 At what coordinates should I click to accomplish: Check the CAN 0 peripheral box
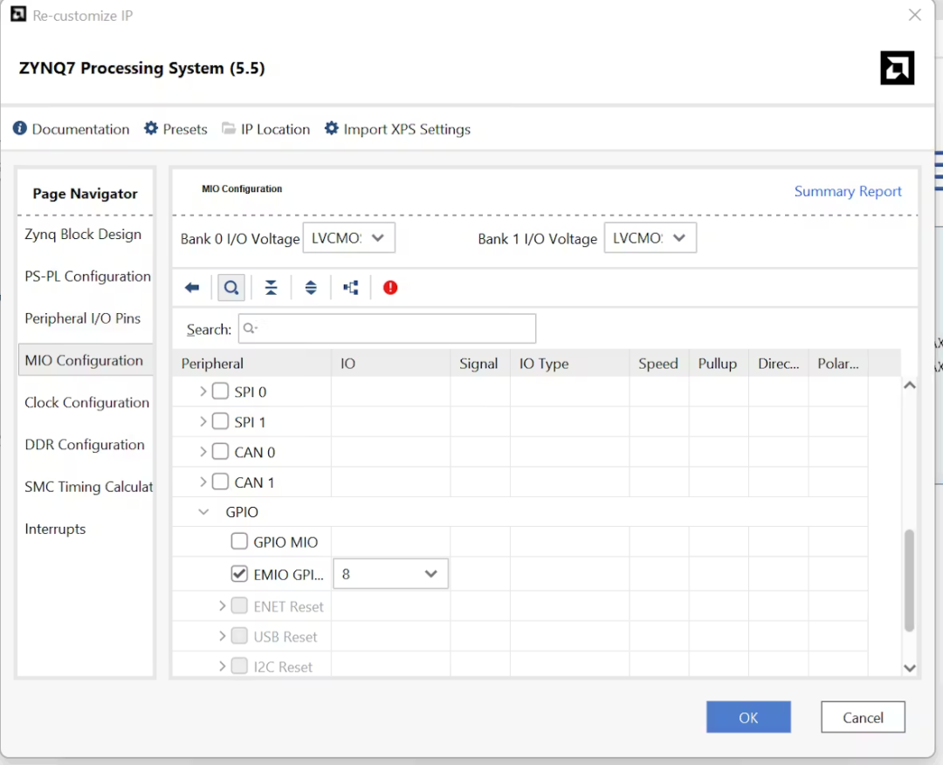pyautogui.click(x=221, y=451)
